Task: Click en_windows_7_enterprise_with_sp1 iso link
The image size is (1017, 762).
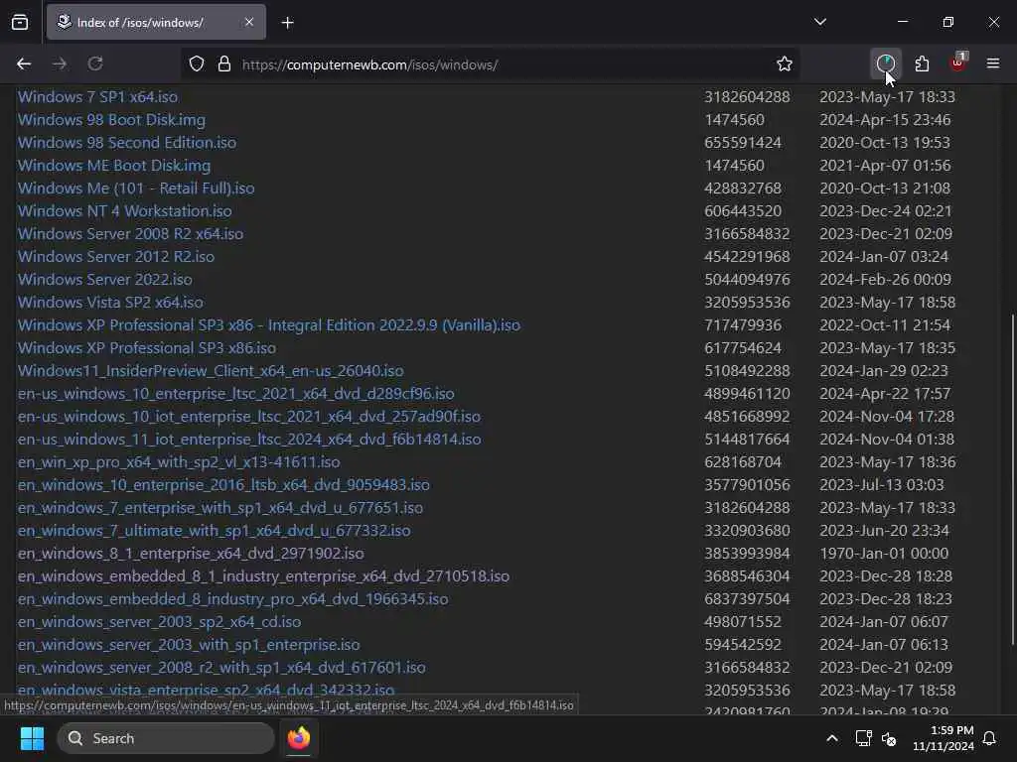Action: pos(220,507)
